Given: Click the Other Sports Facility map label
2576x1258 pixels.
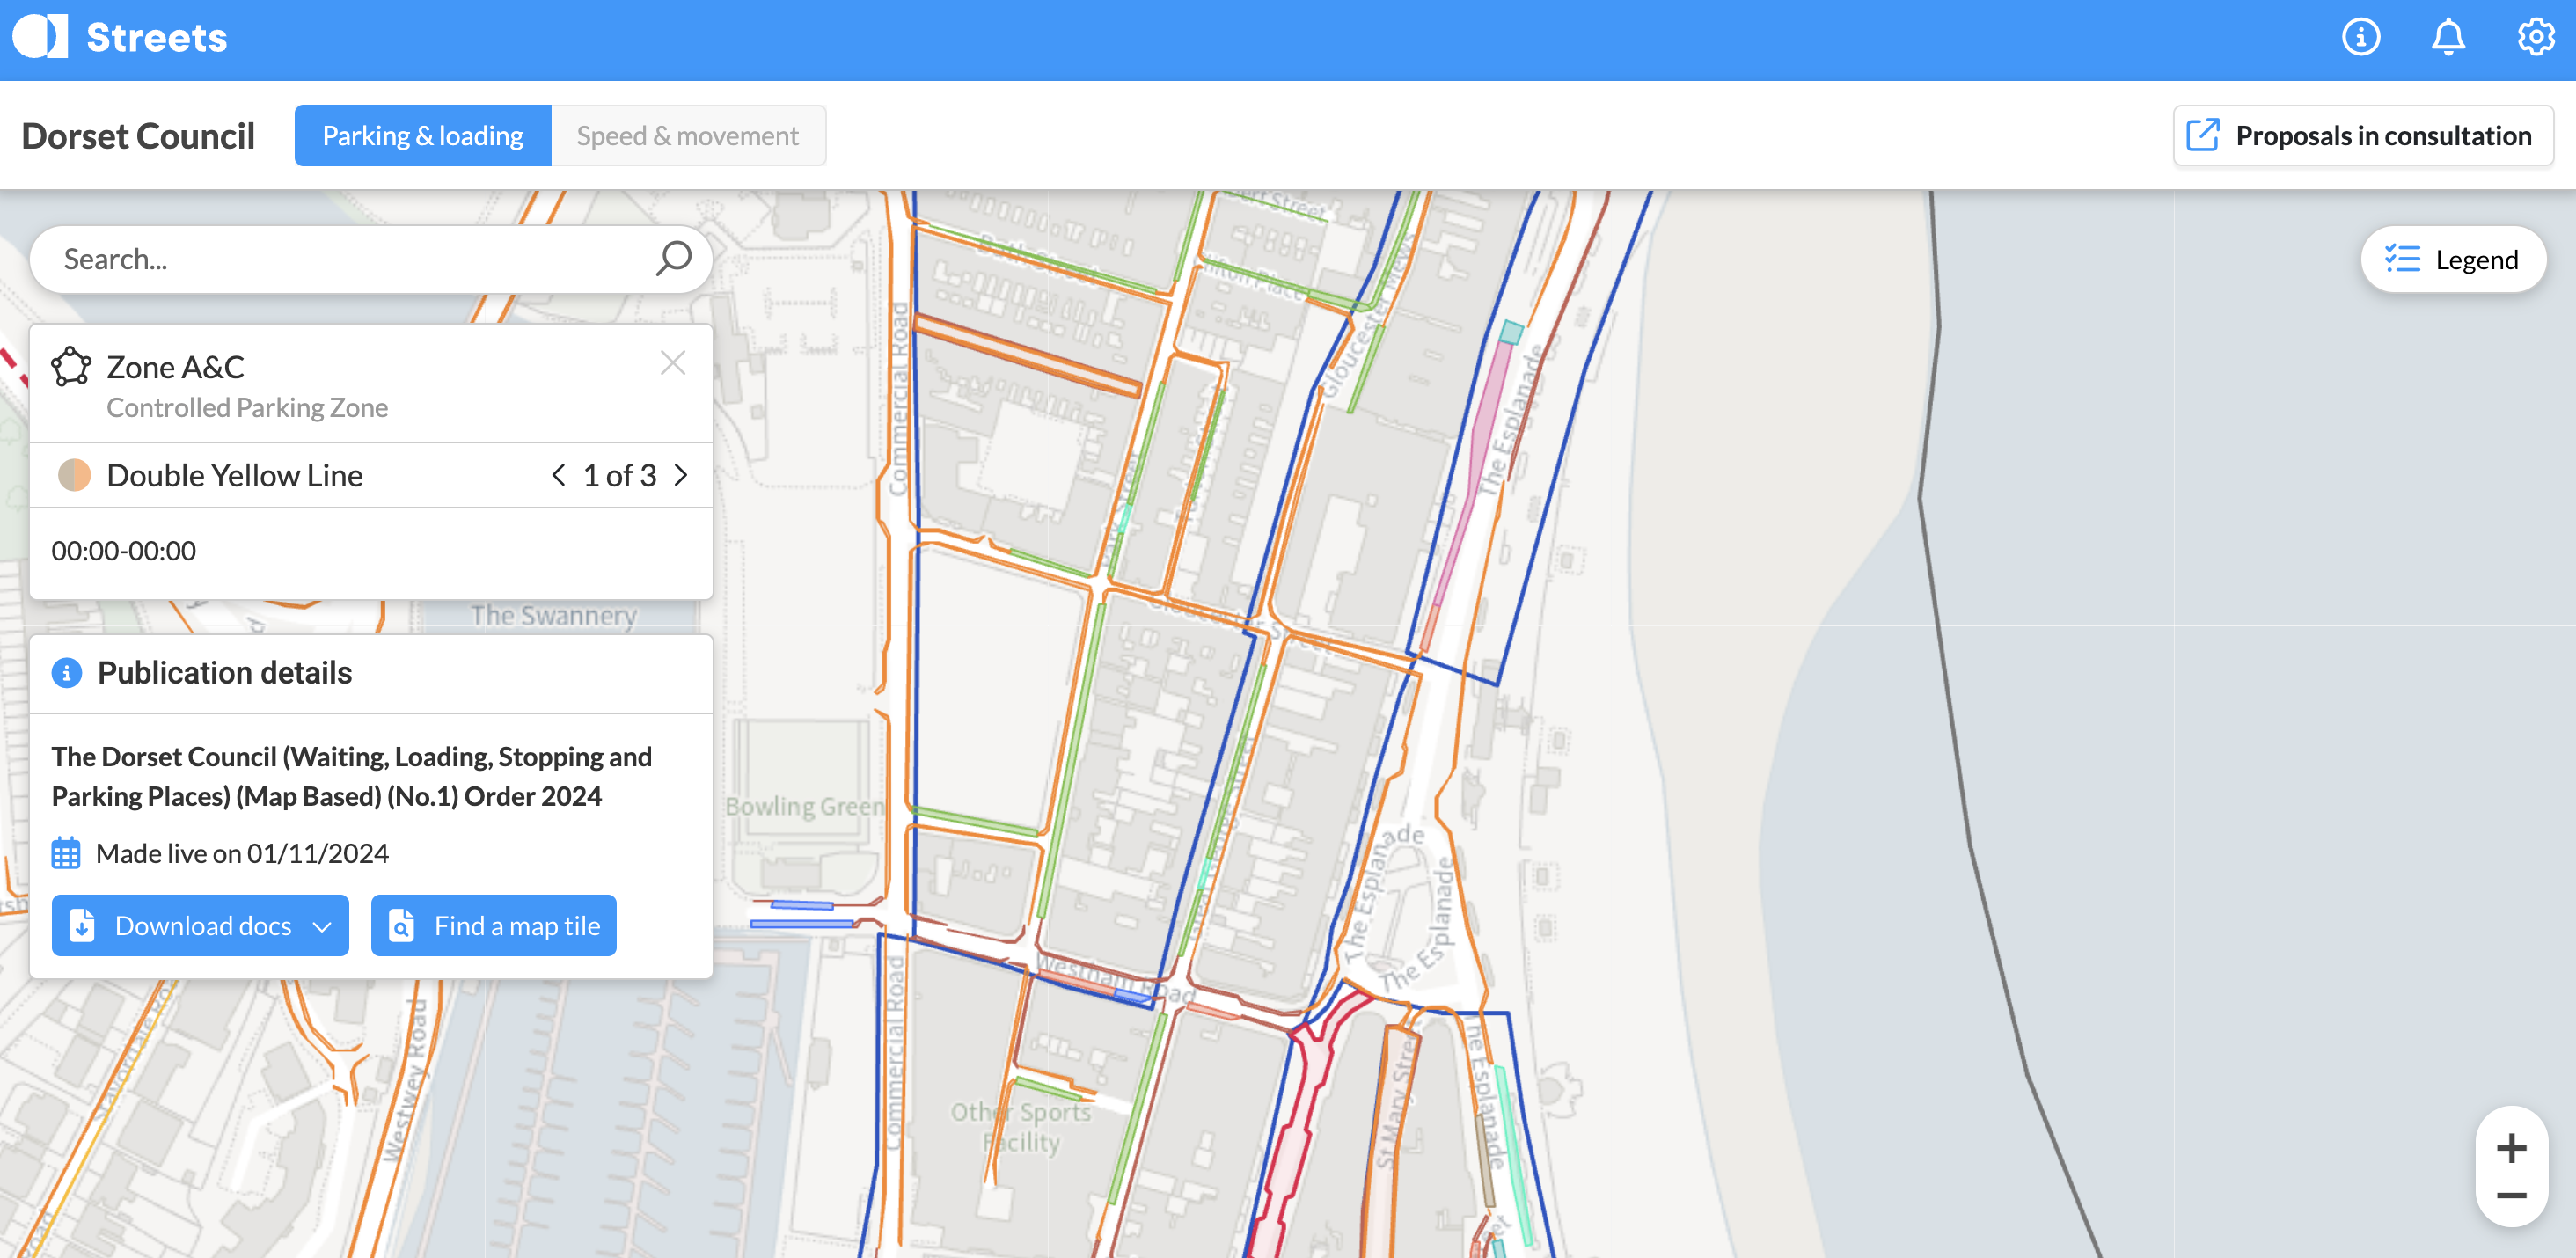Looking at the screenshot, I should click(x=1021, y=1127).
